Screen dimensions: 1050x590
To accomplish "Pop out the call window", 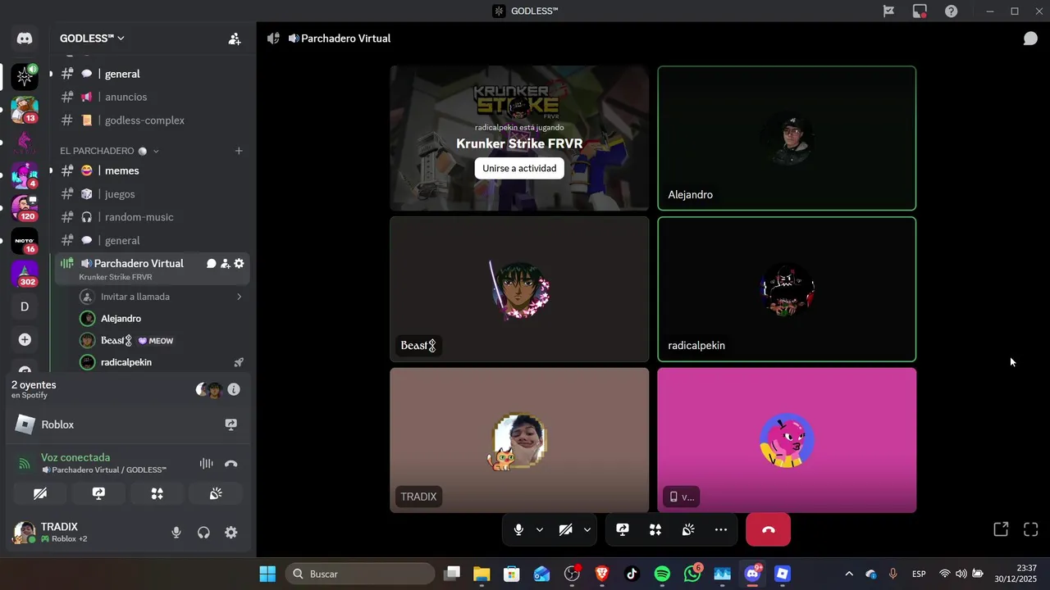I will click(1001, 529).
